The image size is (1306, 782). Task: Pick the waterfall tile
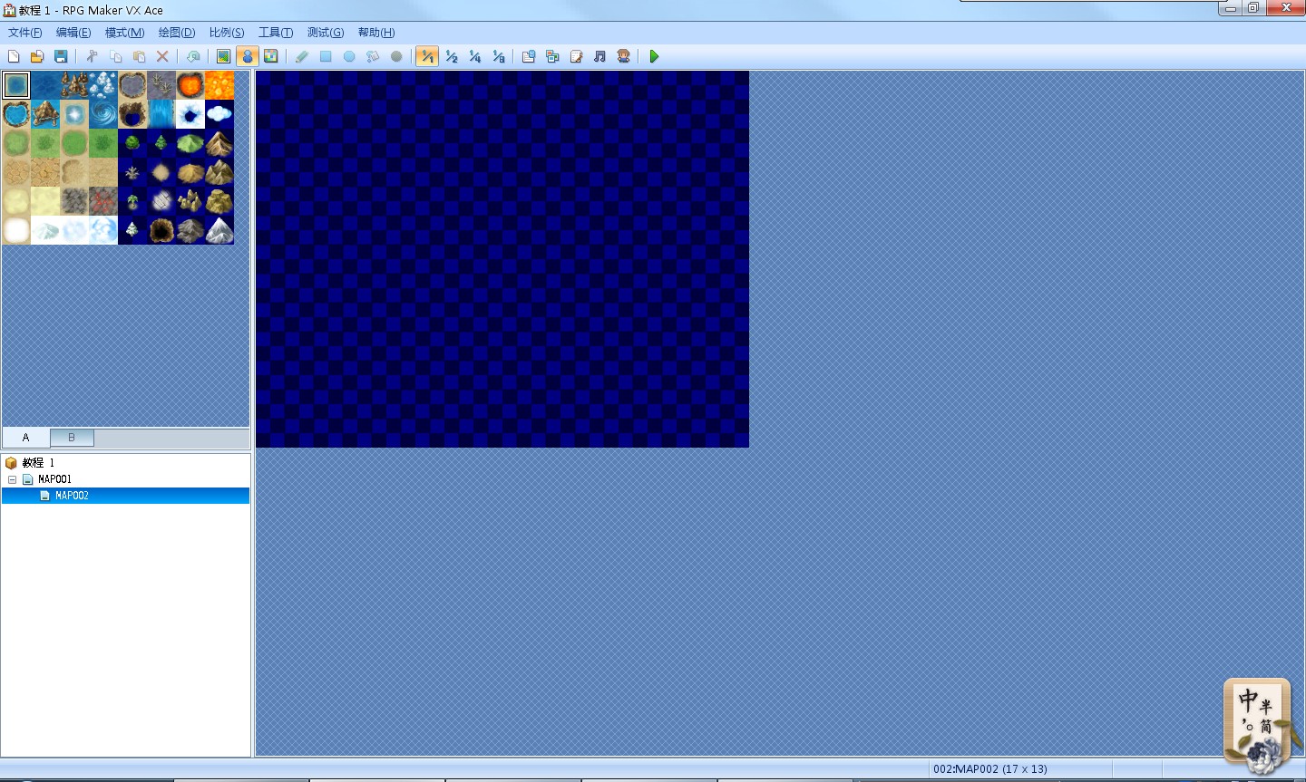pyautogui.click(x=161, y=114)
